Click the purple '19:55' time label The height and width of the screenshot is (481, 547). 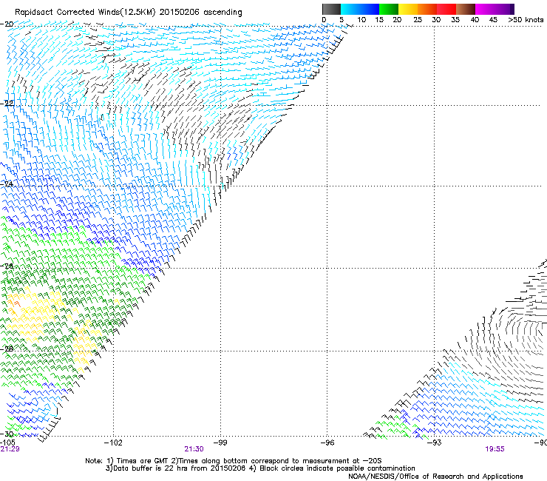point(495,449)
